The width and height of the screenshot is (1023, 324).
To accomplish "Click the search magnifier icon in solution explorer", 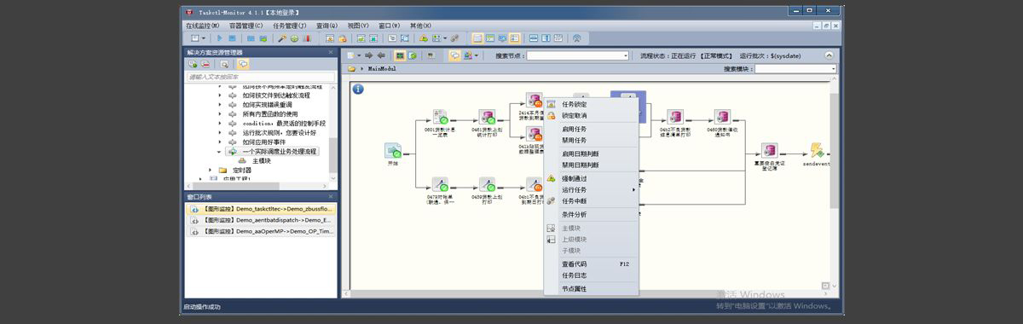I will (x=224, y=64).
